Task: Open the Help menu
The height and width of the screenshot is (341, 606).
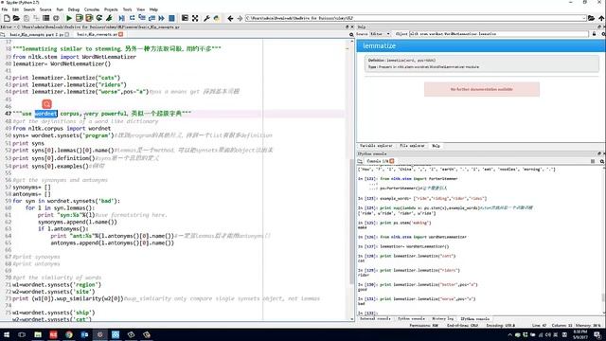Action: 153,9
